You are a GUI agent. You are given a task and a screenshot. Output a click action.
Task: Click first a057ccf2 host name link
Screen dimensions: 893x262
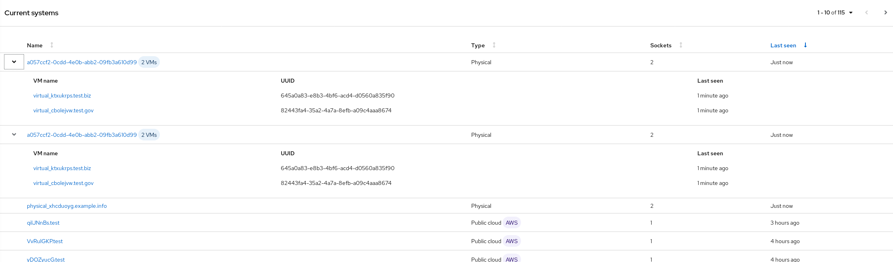point(82,62)
